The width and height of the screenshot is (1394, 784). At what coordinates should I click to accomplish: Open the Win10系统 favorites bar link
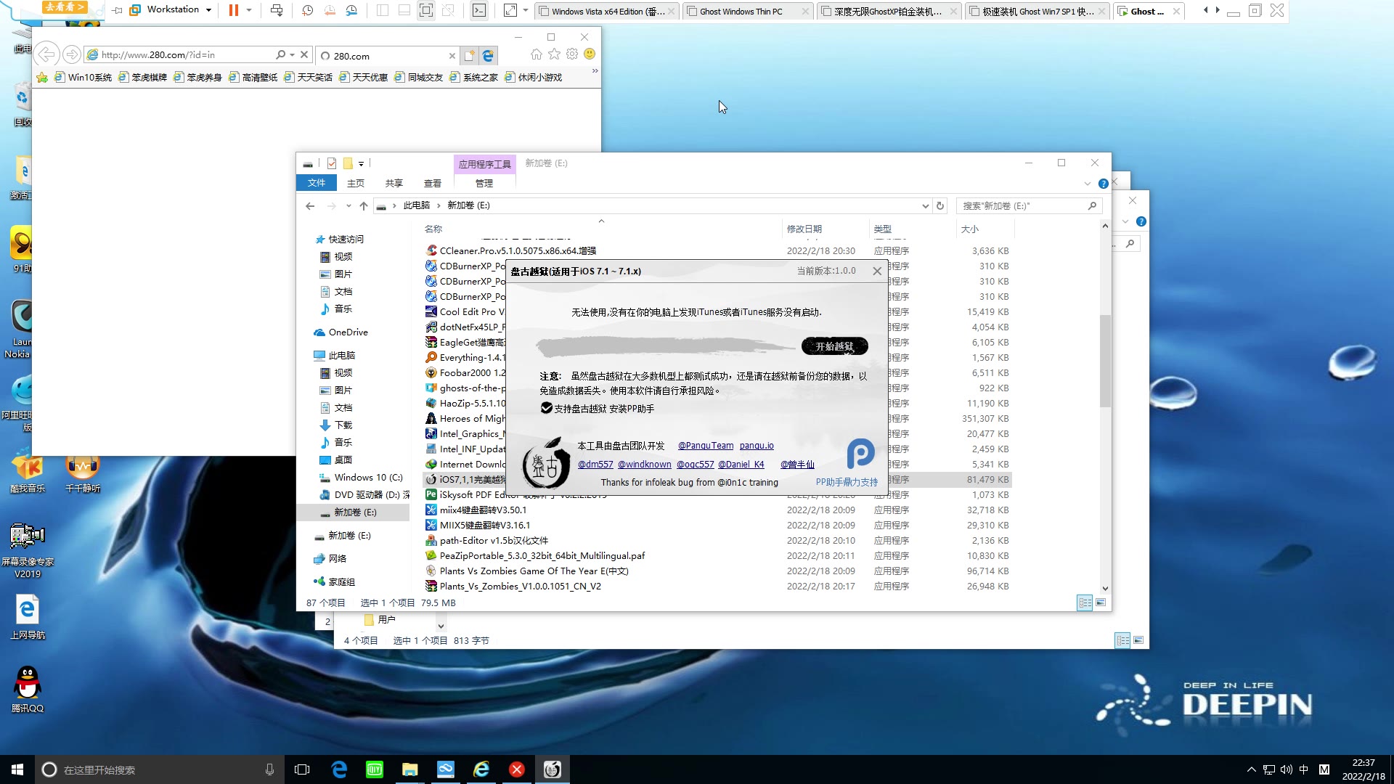83,77
